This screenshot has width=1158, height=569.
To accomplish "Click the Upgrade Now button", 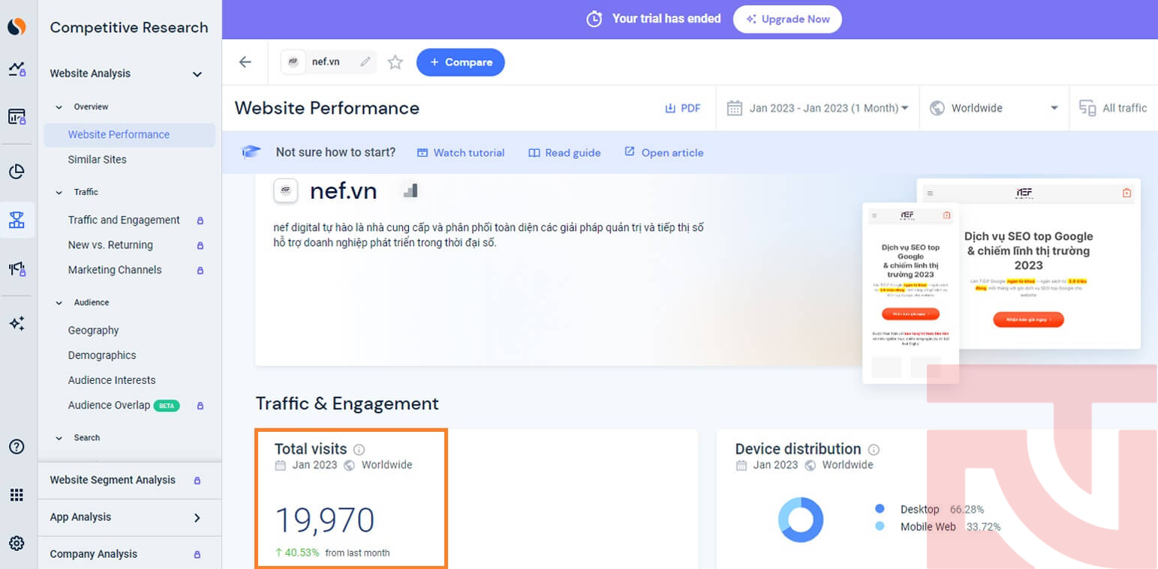I will pyautogui.click(x=787, y=19).
